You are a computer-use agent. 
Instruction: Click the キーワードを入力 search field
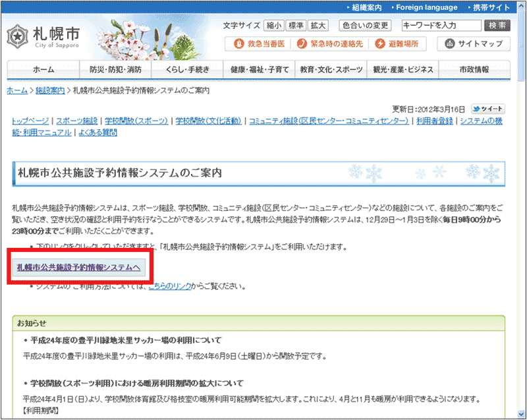pyautogui.click(x=441, y=26)
